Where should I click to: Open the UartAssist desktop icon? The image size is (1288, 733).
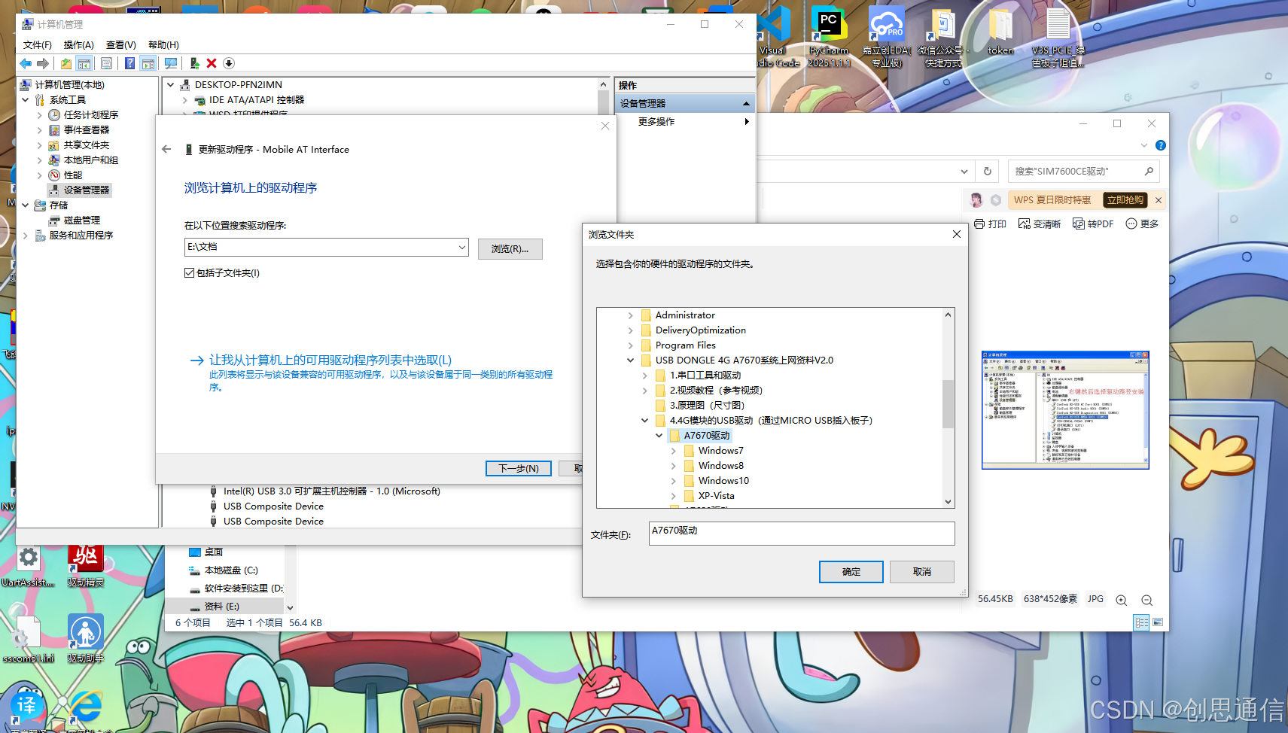29,566
